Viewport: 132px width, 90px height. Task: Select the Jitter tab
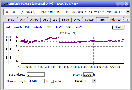coord(102,20)
